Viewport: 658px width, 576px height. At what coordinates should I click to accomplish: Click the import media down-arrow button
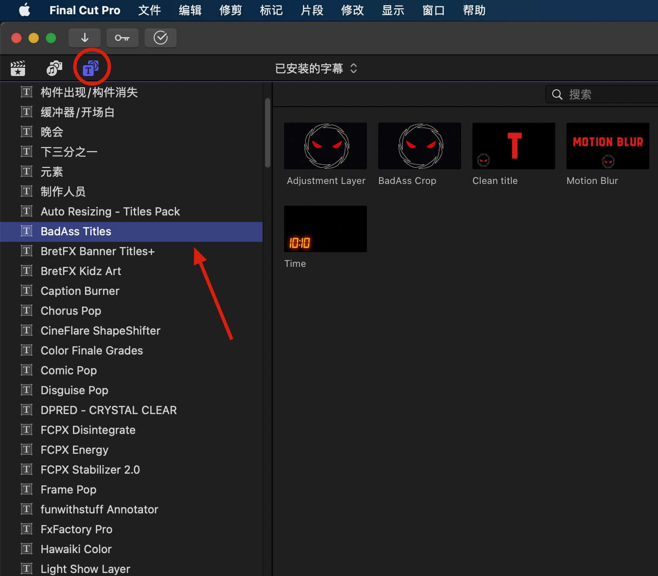coord(85,38)
